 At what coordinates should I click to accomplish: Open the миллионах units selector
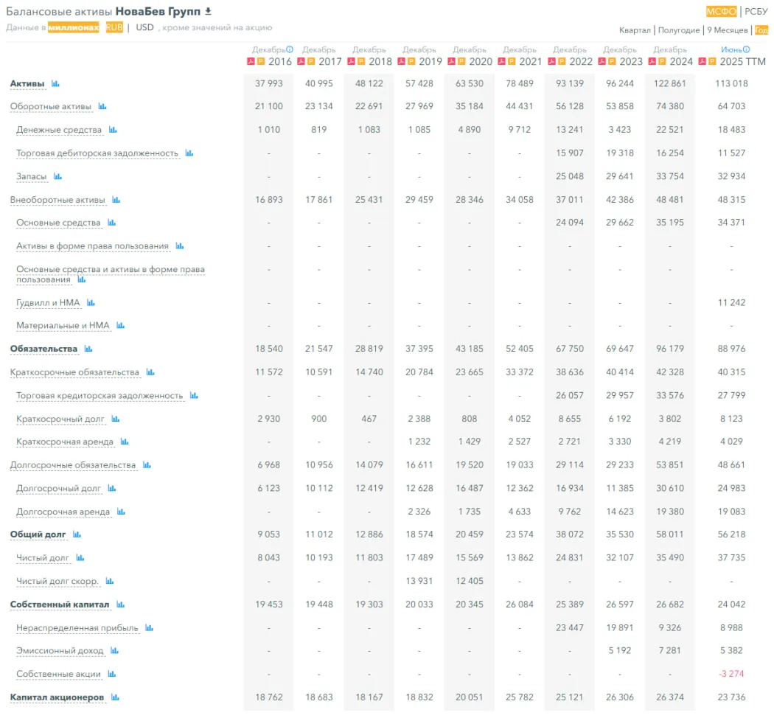click(x=73, y=27)
